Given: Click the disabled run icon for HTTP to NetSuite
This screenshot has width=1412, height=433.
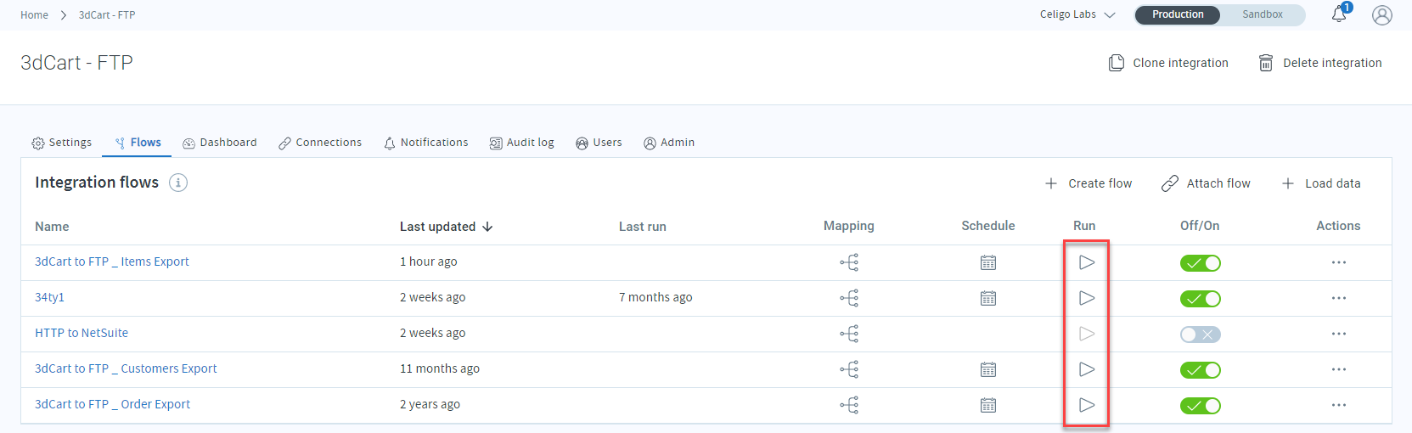Looking at the screenshot, I should point(1087,334).
